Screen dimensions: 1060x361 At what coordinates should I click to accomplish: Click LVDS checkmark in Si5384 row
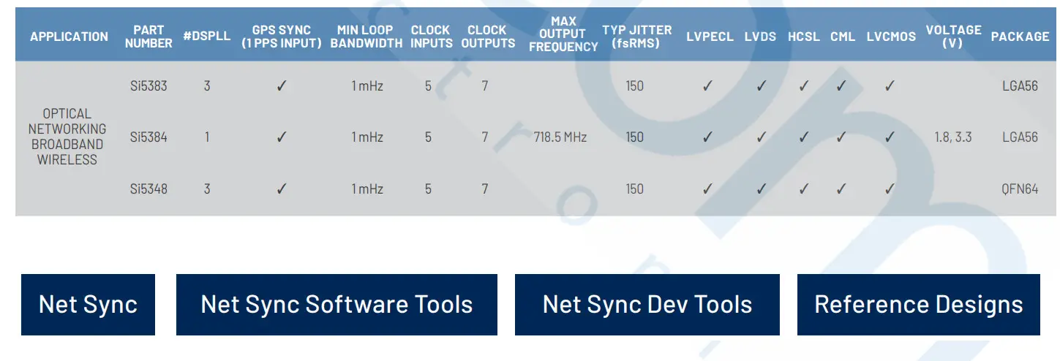[761, 137]
